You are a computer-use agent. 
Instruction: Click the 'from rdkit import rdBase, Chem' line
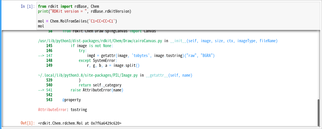[68, 6]
